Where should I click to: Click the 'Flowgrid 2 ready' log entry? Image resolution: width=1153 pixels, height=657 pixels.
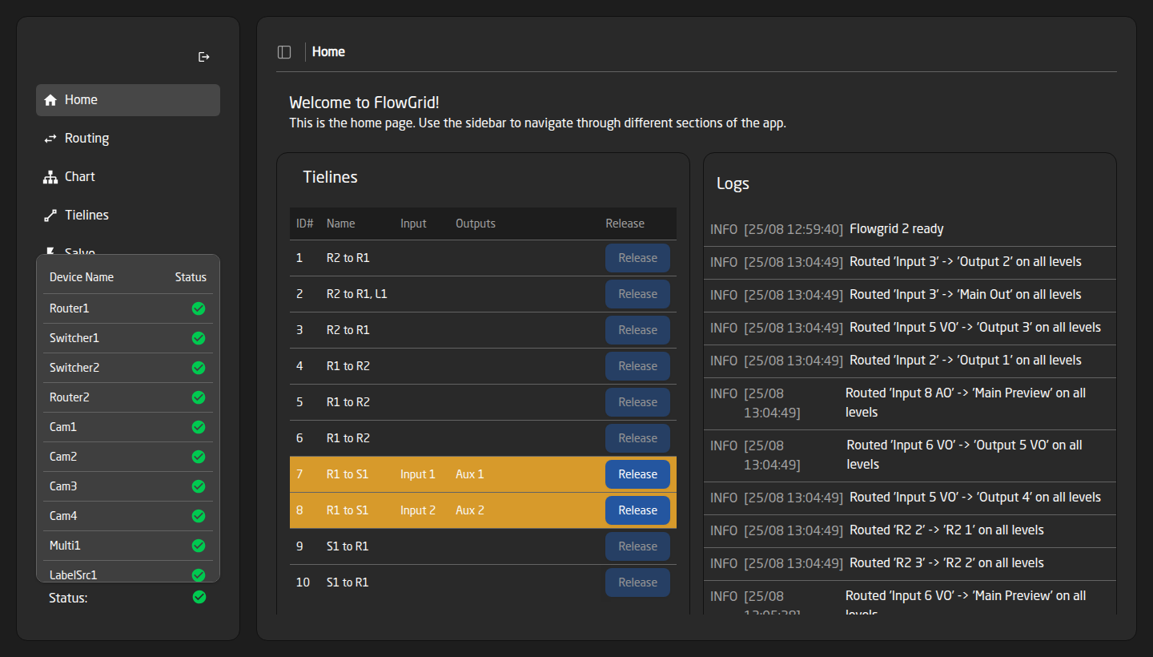pyautogui.click(x=910, y=230)
